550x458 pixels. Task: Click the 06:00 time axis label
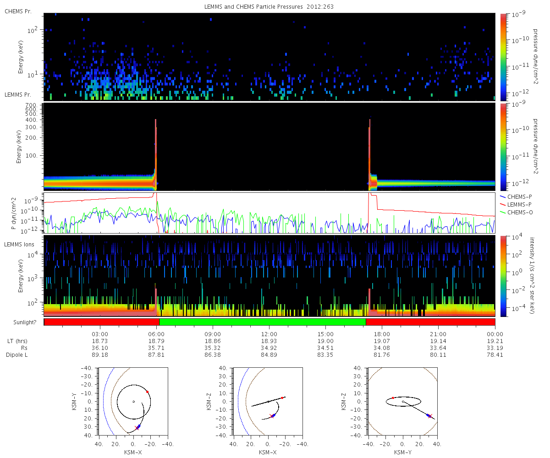[156, 334]
